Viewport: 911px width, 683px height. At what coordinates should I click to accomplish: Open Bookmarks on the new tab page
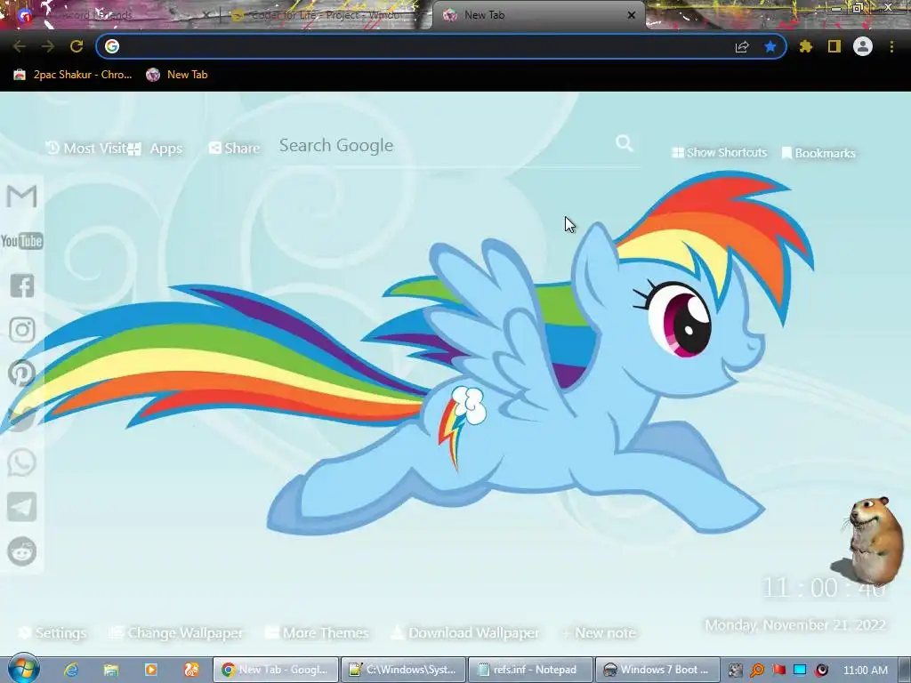click(818, 153)
